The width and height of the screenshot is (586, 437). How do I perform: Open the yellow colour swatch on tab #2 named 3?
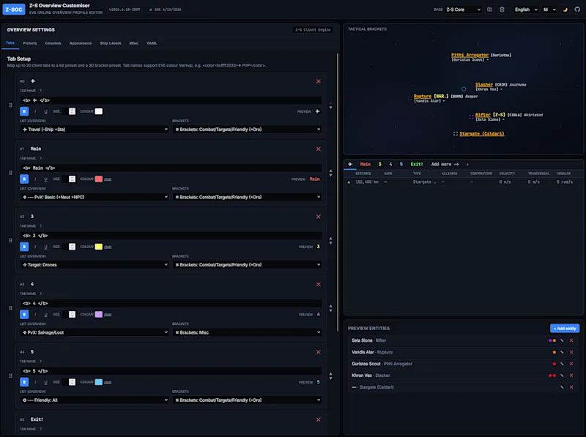tap(98, 247)
